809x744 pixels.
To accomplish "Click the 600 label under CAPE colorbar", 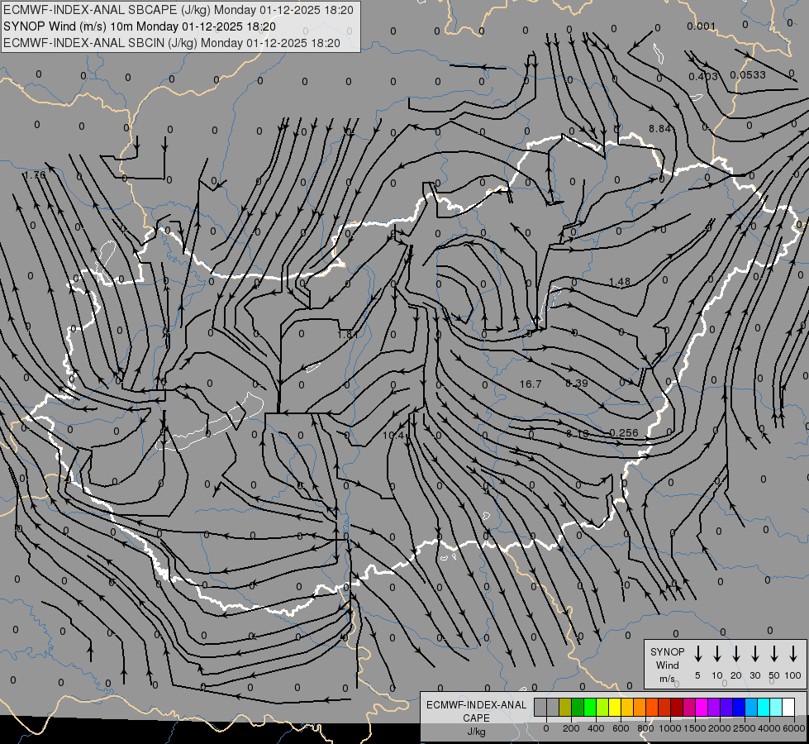I will pyautogui.click(x=621, y=728).
